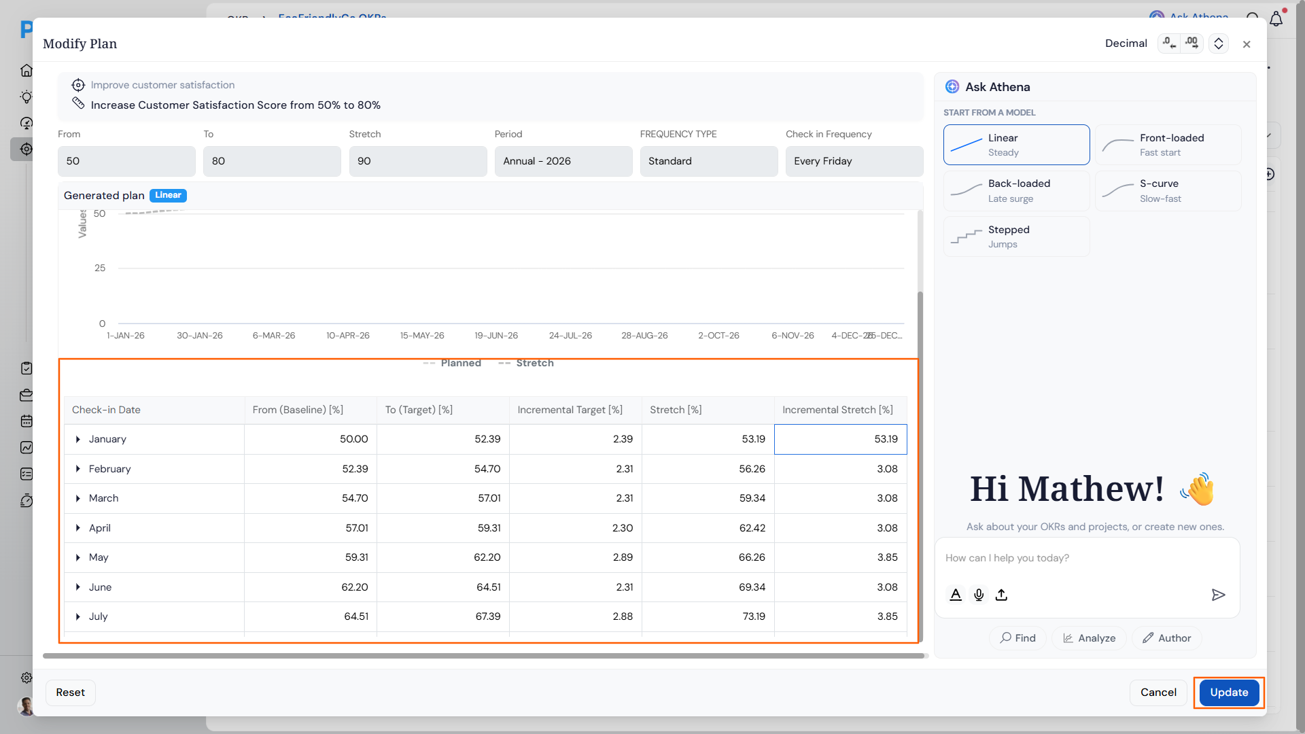Expand the March row
1305x734 pixels.
coord(78,499)
